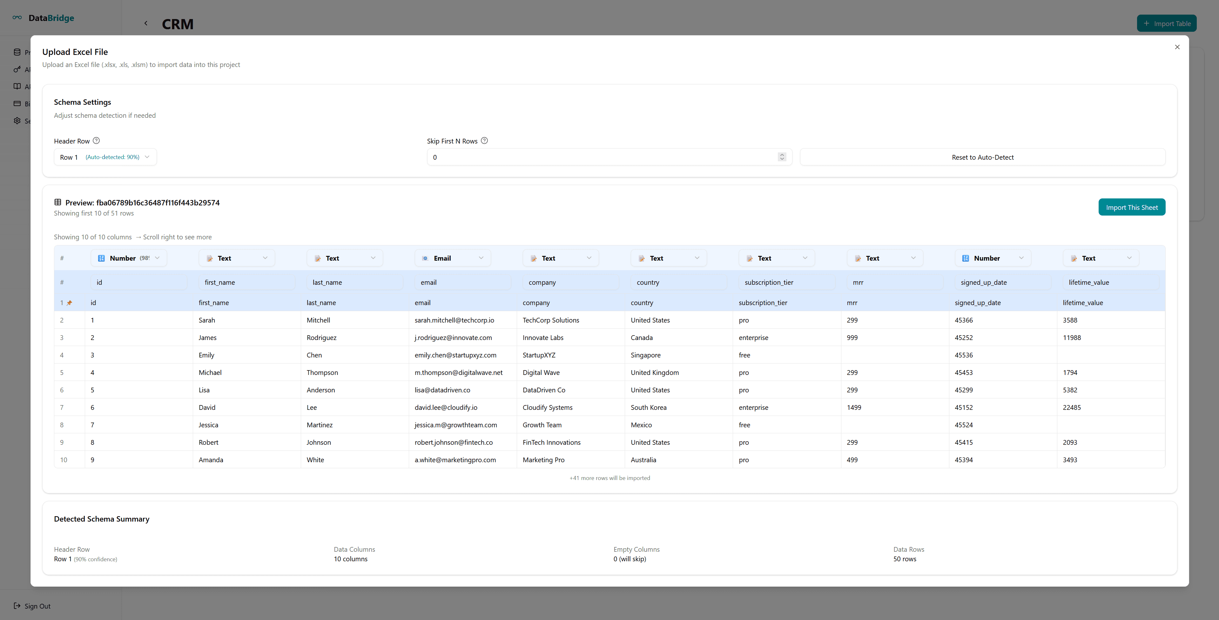Click the subscription_tier column name field
Viewport: 1219px width, 620px height.
(x=786, y=282)
